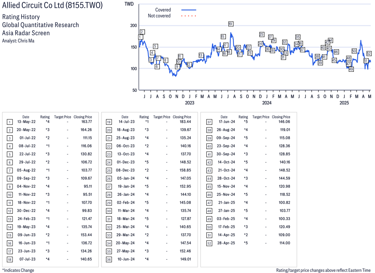Viewport: 375px width, 273px height.
Task: Select marker 2 on the price chart
Action: pos(142,32)
